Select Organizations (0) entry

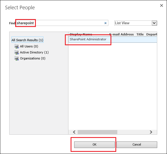pyautogui.click(x=33, y=58)
